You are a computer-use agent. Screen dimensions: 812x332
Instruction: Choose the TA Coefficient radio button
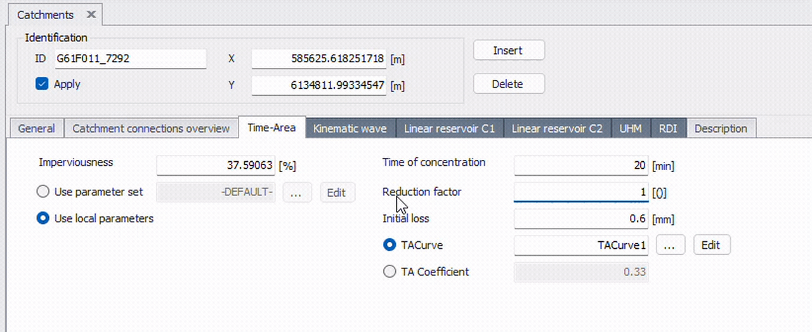tap(390, 272)
